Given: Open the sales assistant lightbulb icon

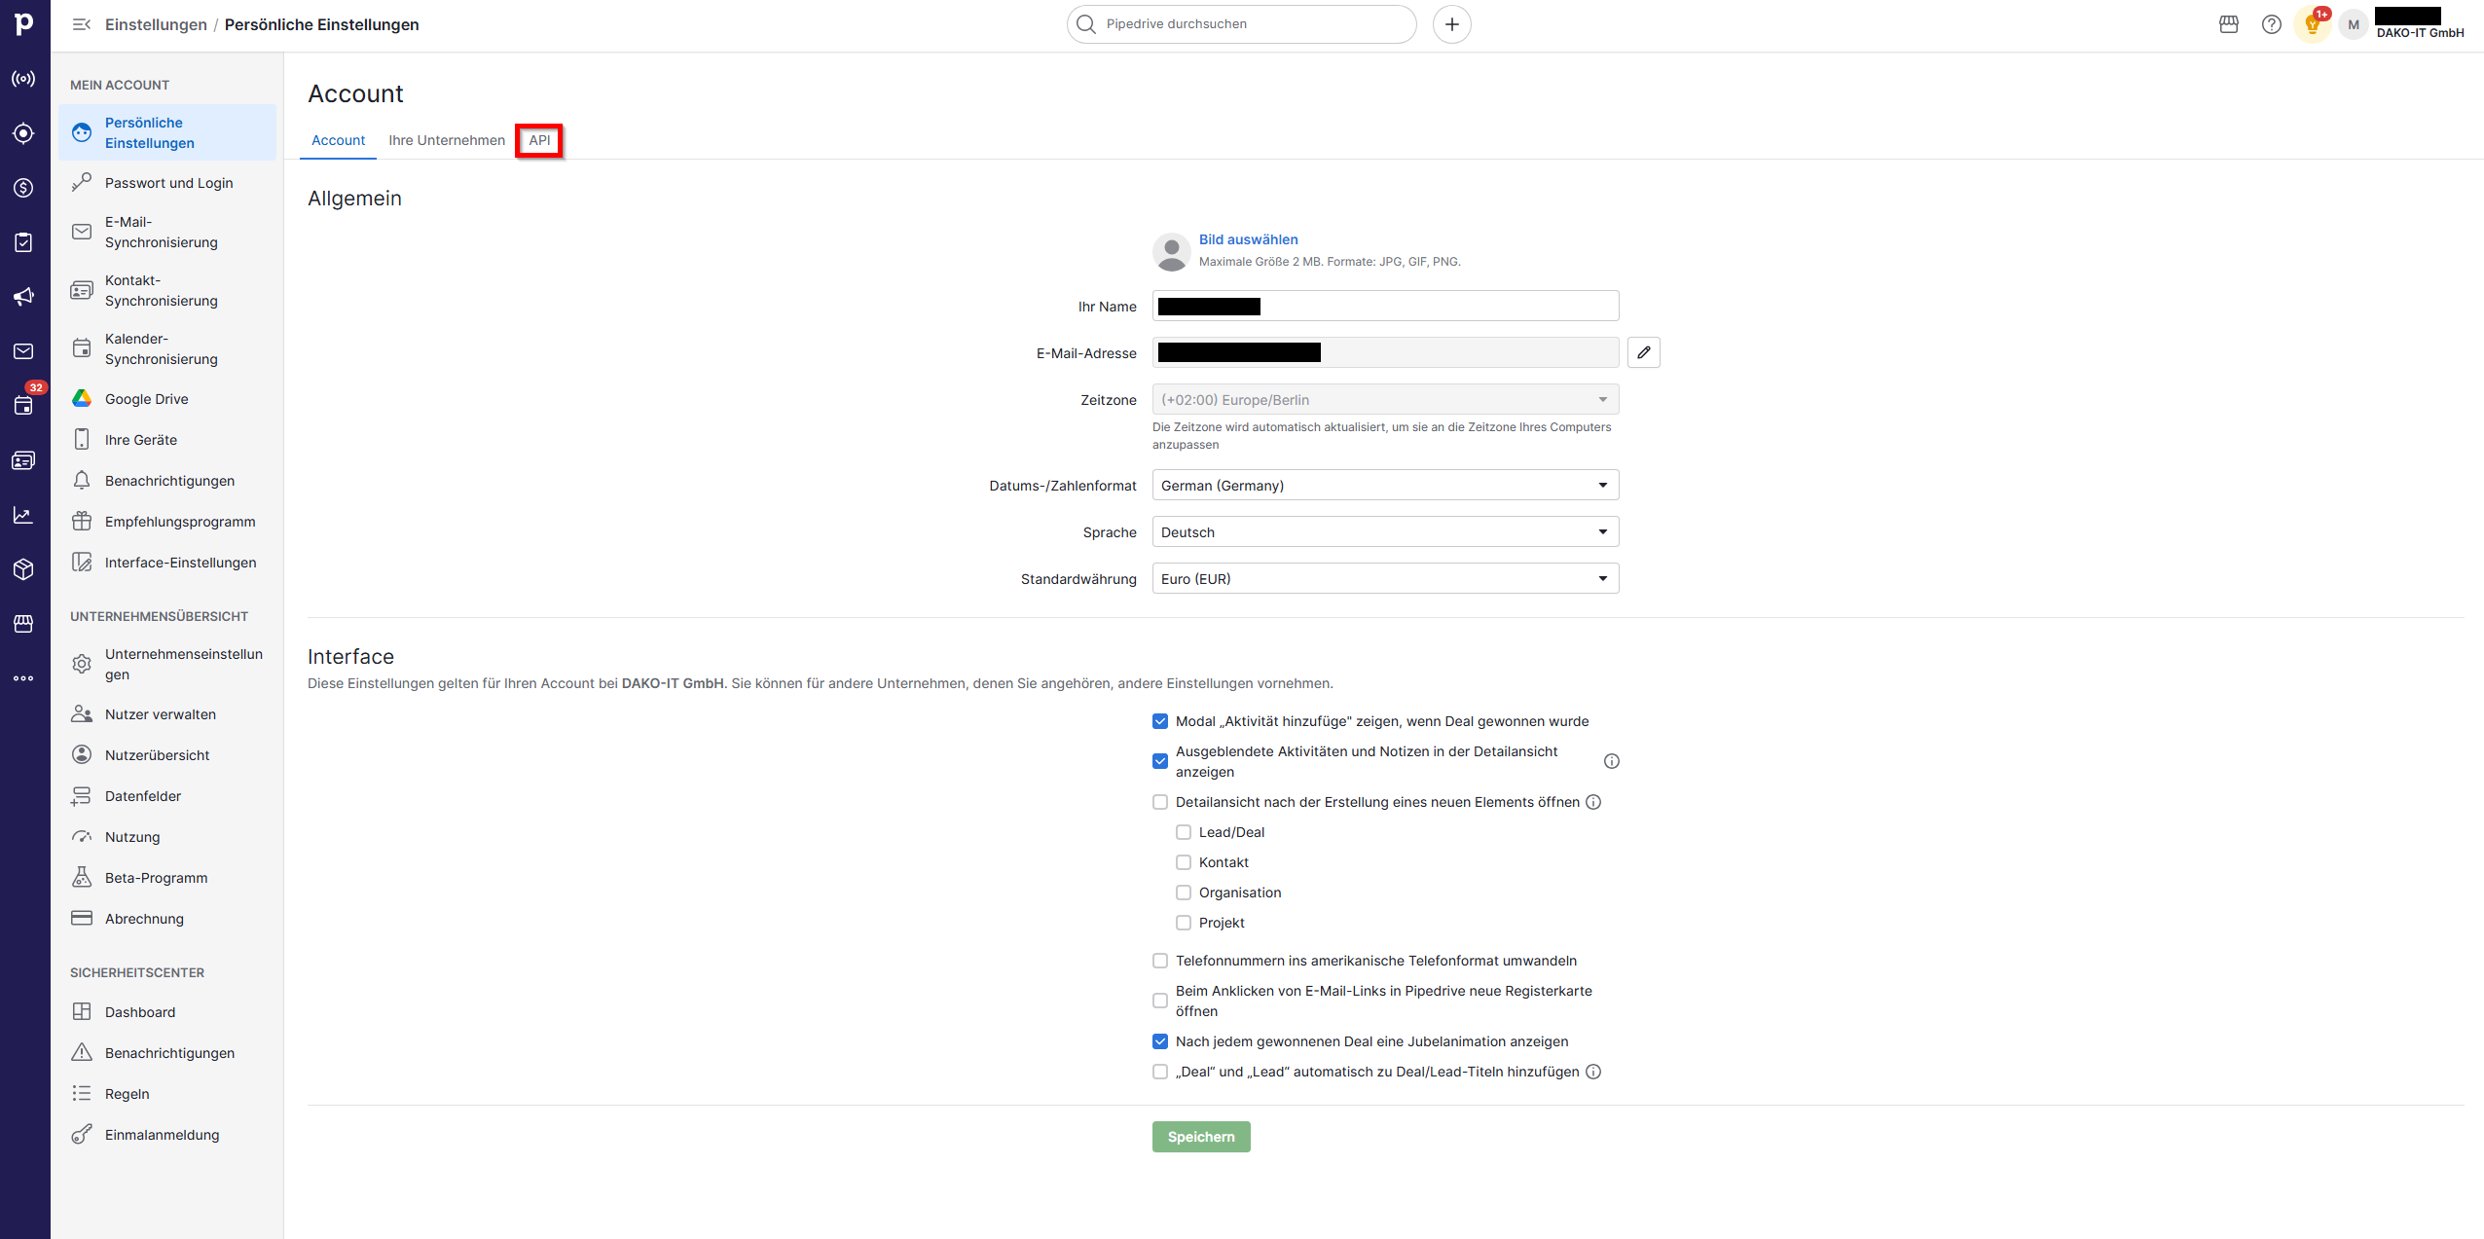Looking at the screenshot, I should click(2313, 24).
